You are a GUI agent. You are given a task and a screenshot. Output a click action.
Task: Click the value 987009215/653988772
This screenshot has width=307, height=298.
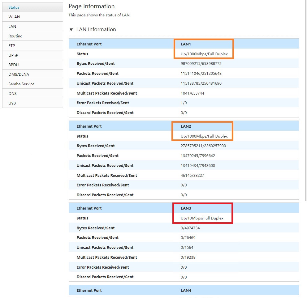coord(201,64)
